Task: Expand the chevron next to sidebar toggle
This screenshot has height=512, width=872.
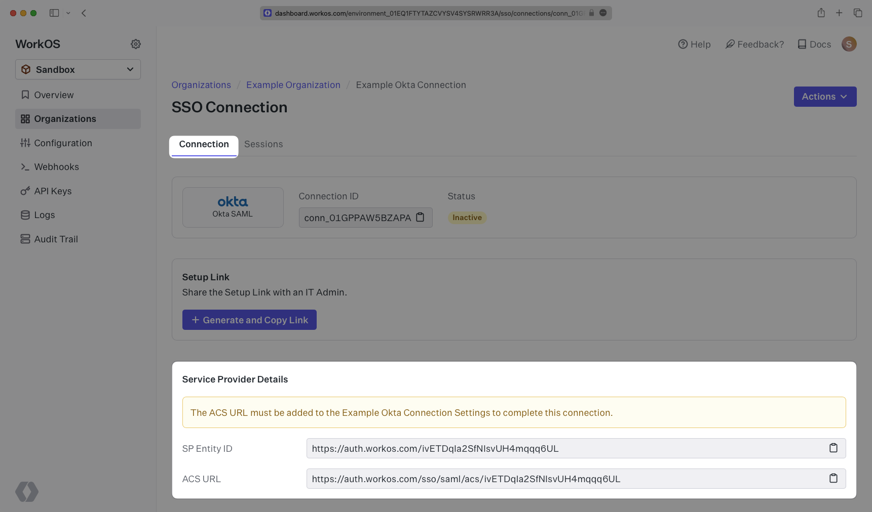Action: (x=68, y=13)
